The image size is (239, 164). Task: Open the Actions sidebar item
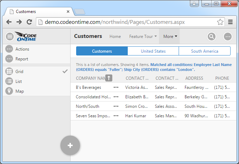[x=22, y=49]
